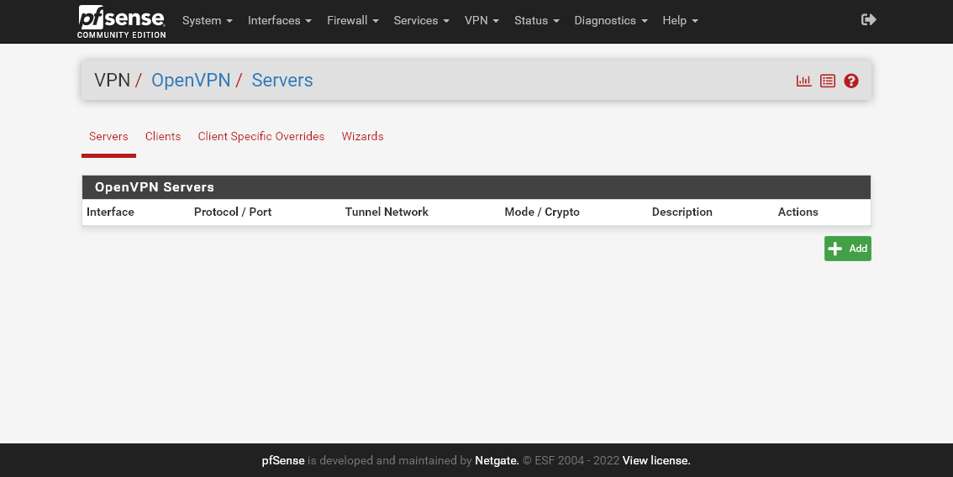Open the Status dropdown menu
953x477 pixels.
pyautogui.click(x=537, y=21)
